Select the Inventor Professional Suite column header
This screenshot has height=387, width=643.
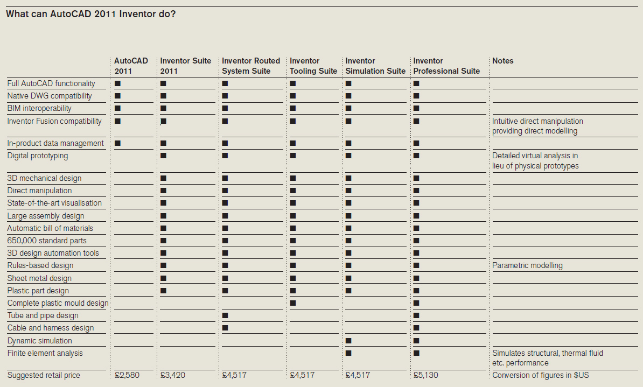coord(446,66)
